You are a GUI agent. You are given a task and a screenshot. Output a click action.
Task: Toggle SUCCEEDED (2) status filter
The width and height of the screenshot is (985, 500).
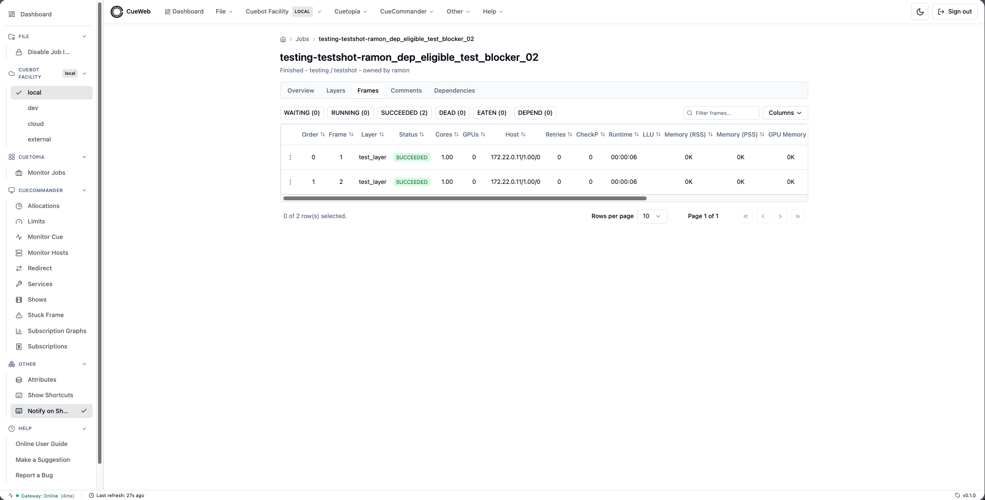404,113
